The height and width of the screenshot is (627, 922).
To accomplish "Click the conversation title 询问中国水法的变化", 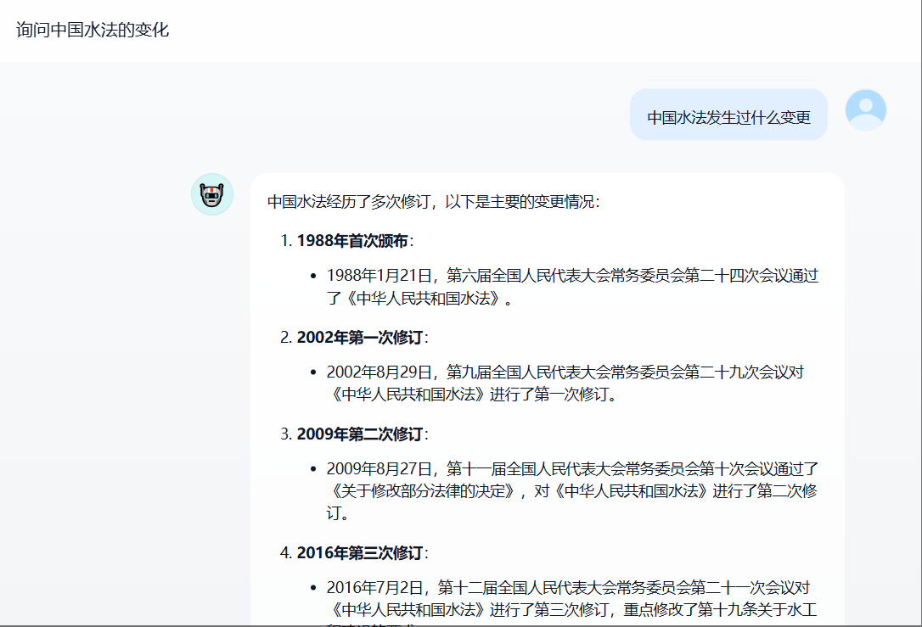I will click(x=93, y=31).
